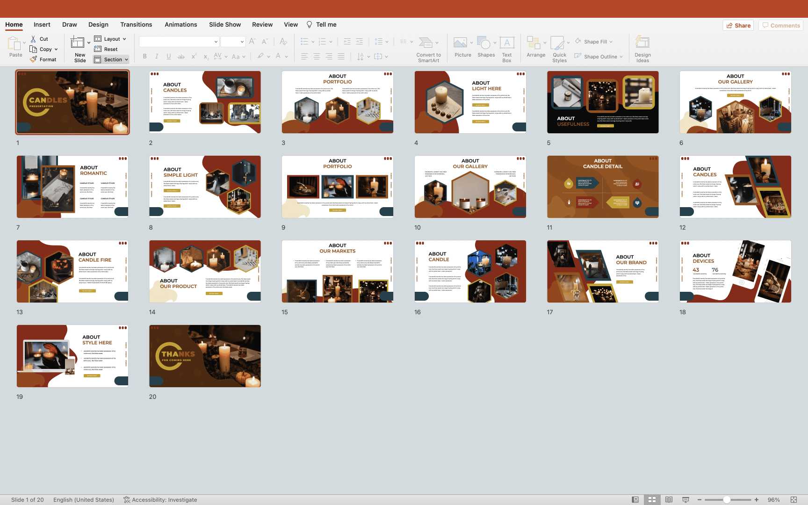Insert a Text Box

tap(507, 43)
